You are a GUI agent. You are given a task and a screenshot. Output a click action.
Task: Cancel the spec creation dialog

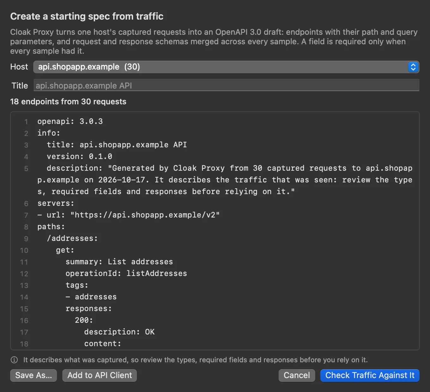(297, 375)
